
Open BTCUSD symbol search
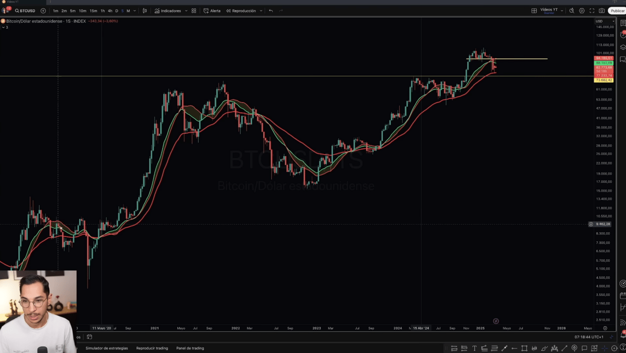tap(25, 11)
